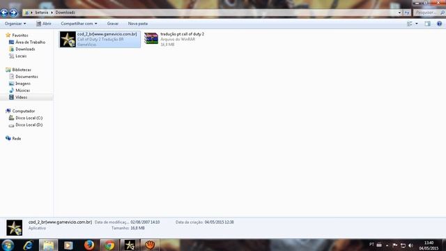Open Área de Trabalho in sidebar

pos(30,42)
